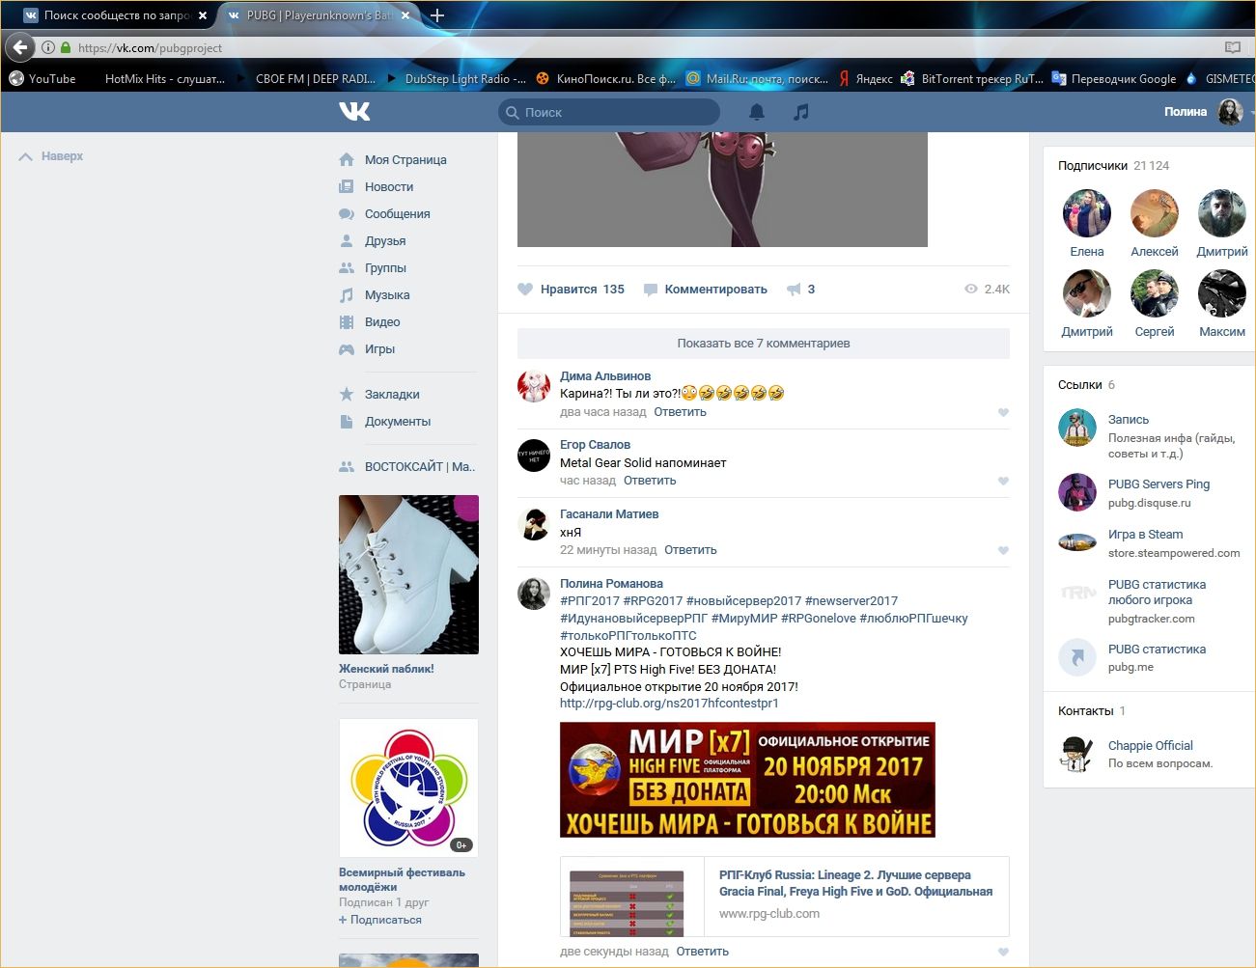Screen dimensions: 1256x968
Task: Click the Моя Страница home icon
Action: tap(347, 159)
